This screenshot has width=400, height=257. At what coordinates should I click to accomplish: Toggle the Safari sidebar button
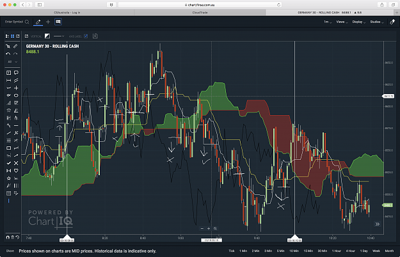40,4
